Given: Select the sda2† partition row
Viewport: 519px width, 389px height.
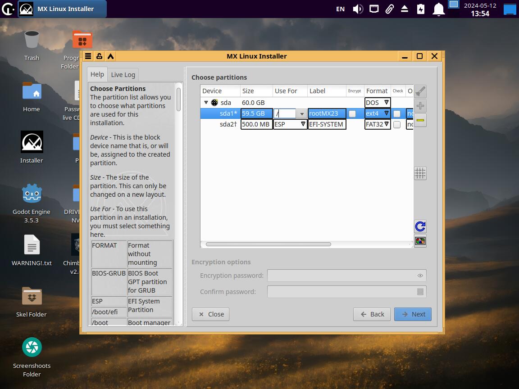Looking at the screenshot, I should [228, 124].
